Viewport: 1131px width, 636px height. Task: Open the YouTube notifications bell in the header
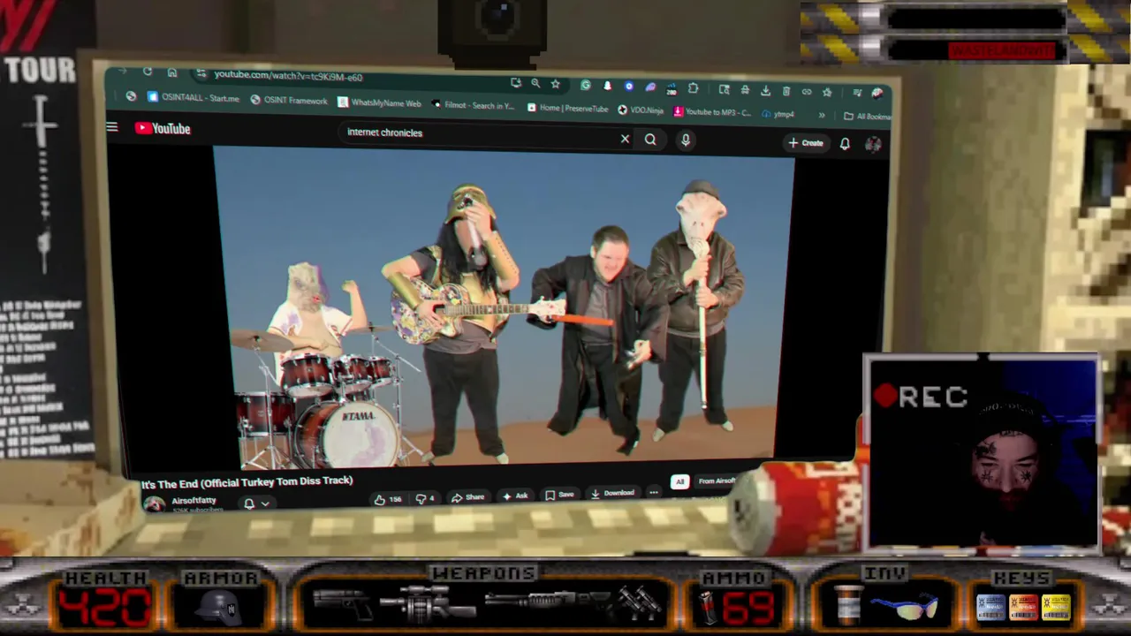[x=845, y=144]
